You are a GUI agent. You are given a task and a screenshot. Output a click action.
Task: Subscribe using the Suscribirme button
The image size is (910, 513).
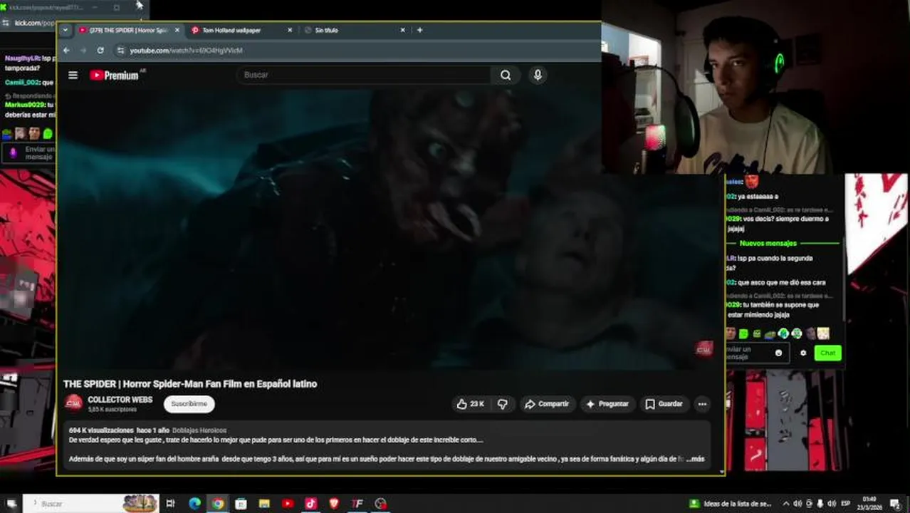tap(189, 404)
